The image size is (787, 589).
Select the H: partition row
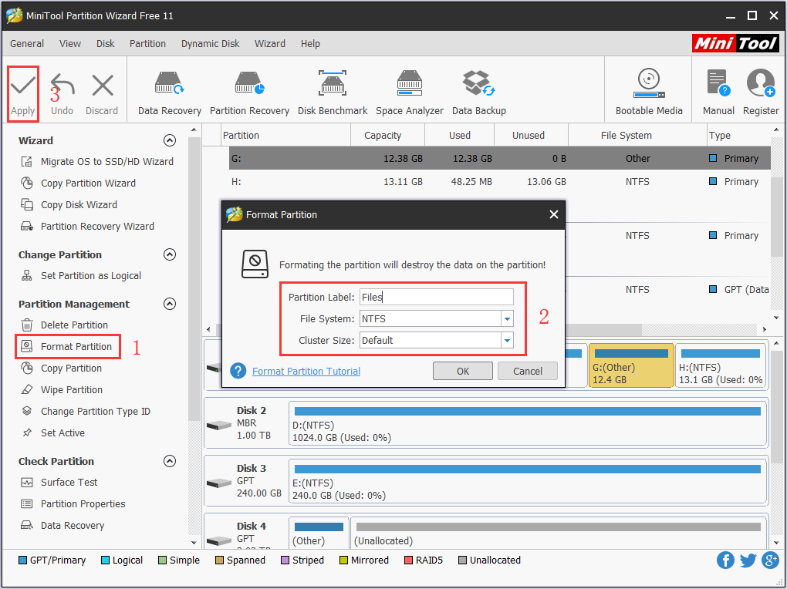pyautogui.click(x=499, y=182)
